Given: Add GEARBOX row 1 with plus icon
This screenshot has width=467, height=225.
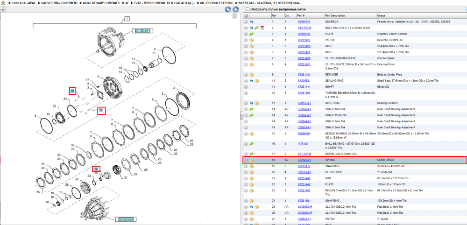Looking at the screenshot, I should [246, 22].
